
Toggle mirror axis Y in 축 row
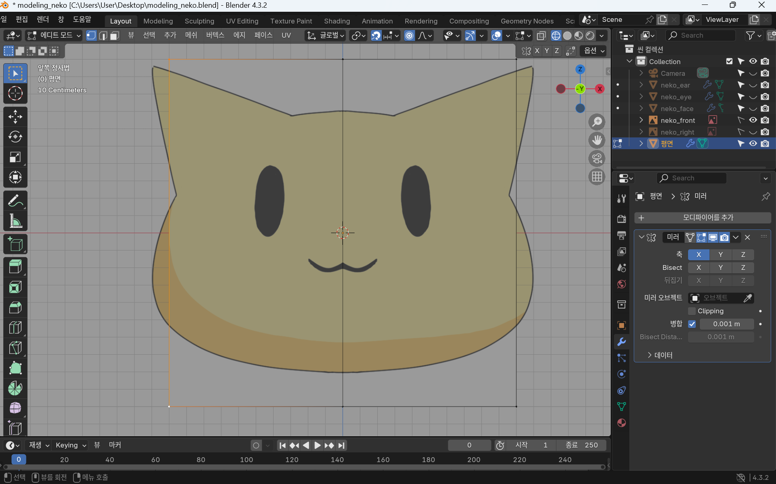(x=720, y=255)
